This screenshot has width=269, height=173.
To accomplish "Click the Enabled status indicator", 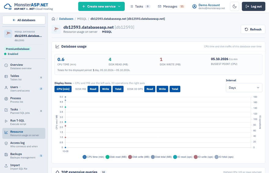I will pyautogui.click(x=11, y=54).
